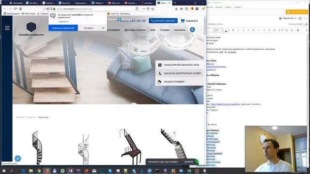The image size is (310, 174).
Task: Open Skype from the taskbar
Action: tap(110, 171)
